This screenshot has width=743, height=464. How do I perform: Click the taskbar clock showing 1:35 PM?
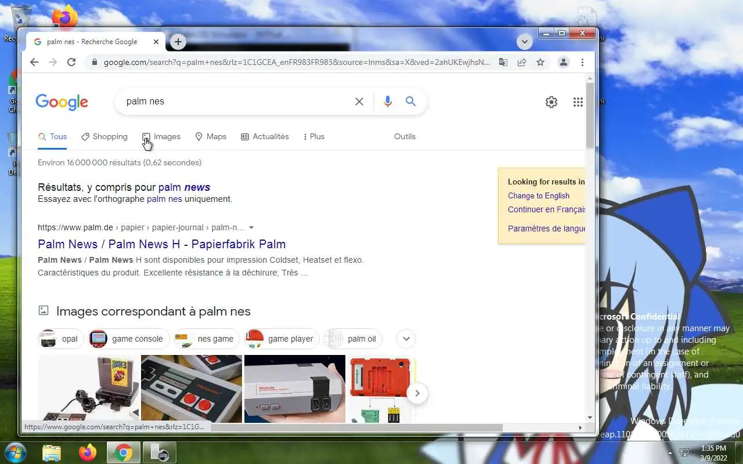[x=713, y=452]
